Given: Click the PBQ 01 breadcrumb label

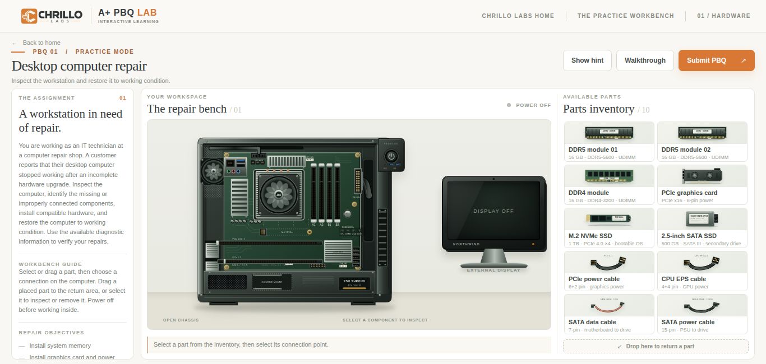Looking at the screenshot, I should pos(45,52).
